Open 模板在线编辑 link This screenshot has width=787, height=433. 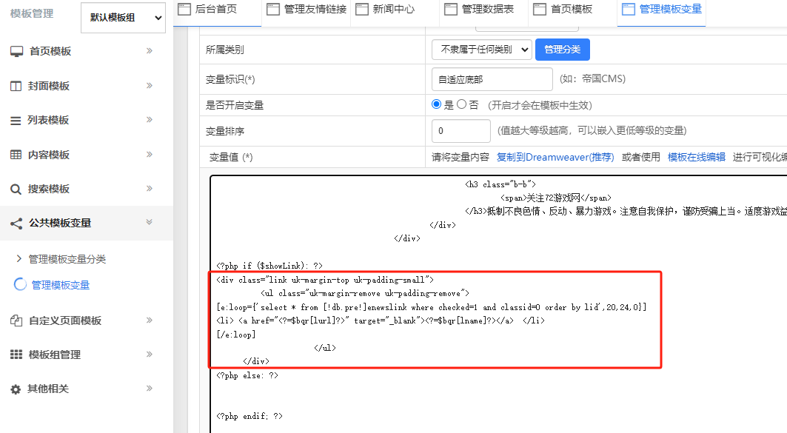point(696,157)
